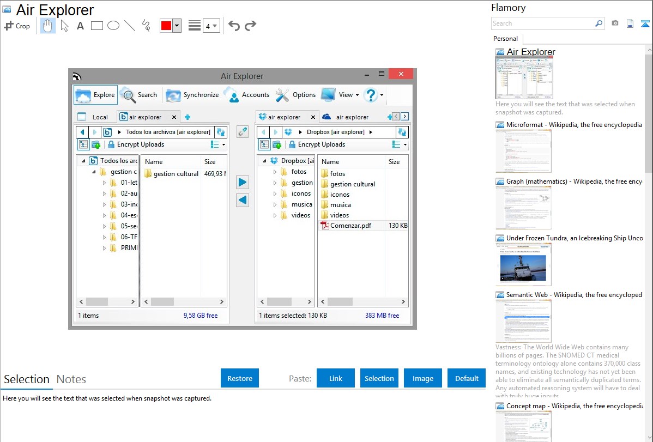Paste as Link
The width and height of the screenshot is (653, 442).
coord(336,378)
